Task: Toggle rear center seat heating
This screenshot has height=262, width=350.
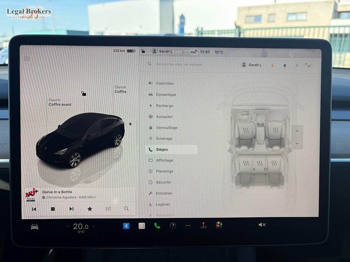Action: click(x=260, y=163)
